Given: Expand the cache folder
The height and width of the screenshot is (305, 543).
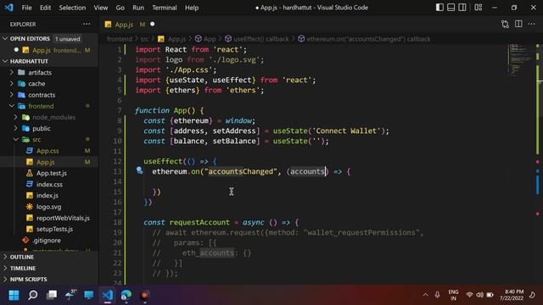Looking at the screenshot, I should (x=49, y=84).
